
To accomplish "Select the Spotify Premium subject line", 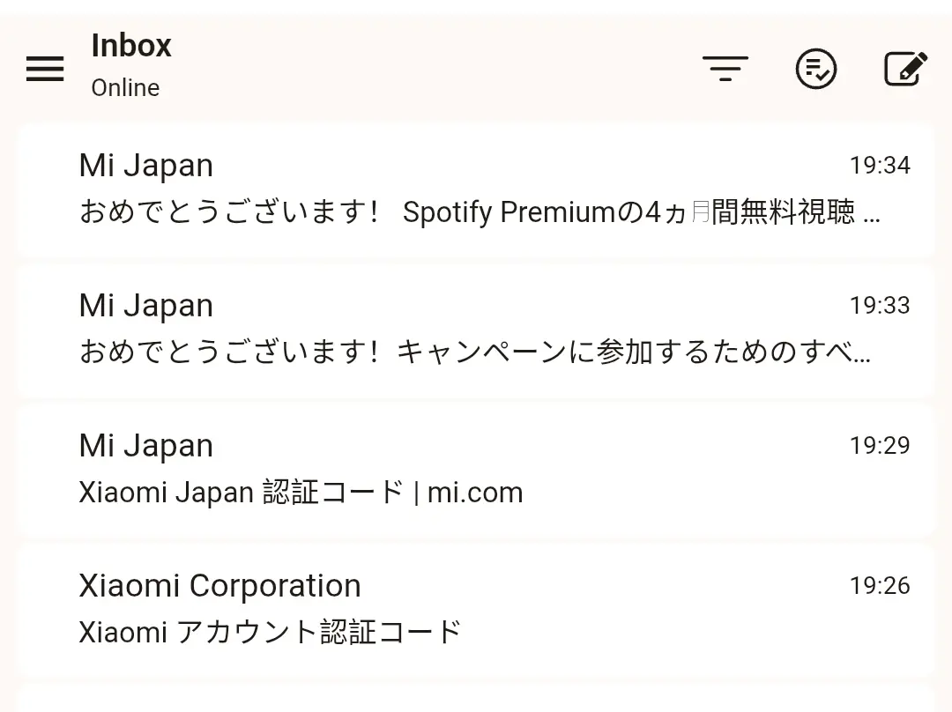I will click(x=480, y=212).
